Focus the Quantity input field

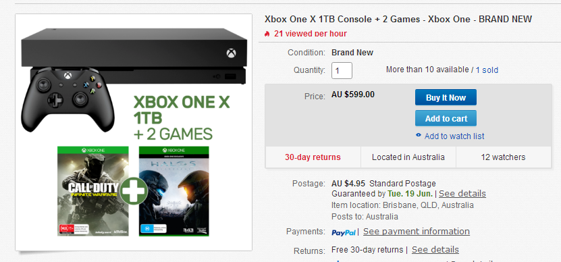pyautogui.click(x=342, y=70)
